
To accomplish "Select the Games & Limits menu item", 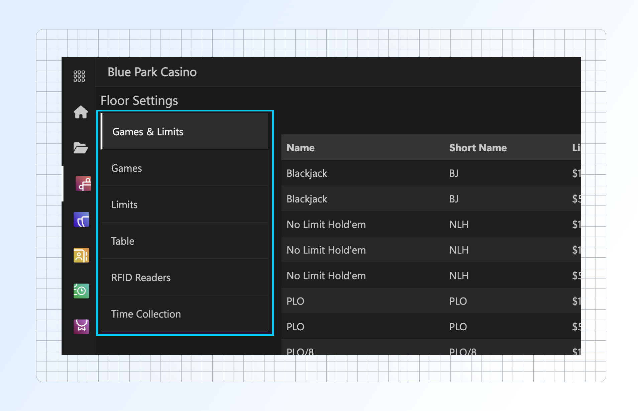I will [x=185, y=132].
